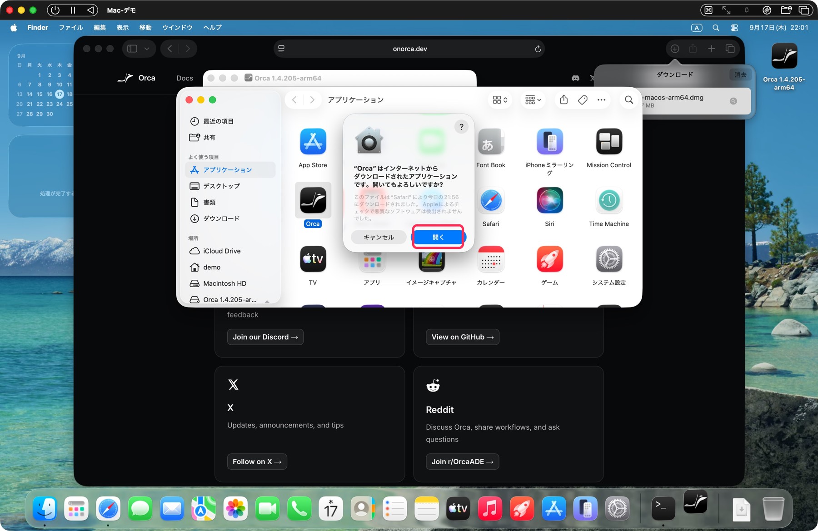Select 共有 in Finder sidebar
Screen dimensions: 818x531
coord(231,138)
